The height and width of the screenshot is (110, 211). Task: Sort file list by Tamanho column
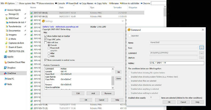pos(117,8)
